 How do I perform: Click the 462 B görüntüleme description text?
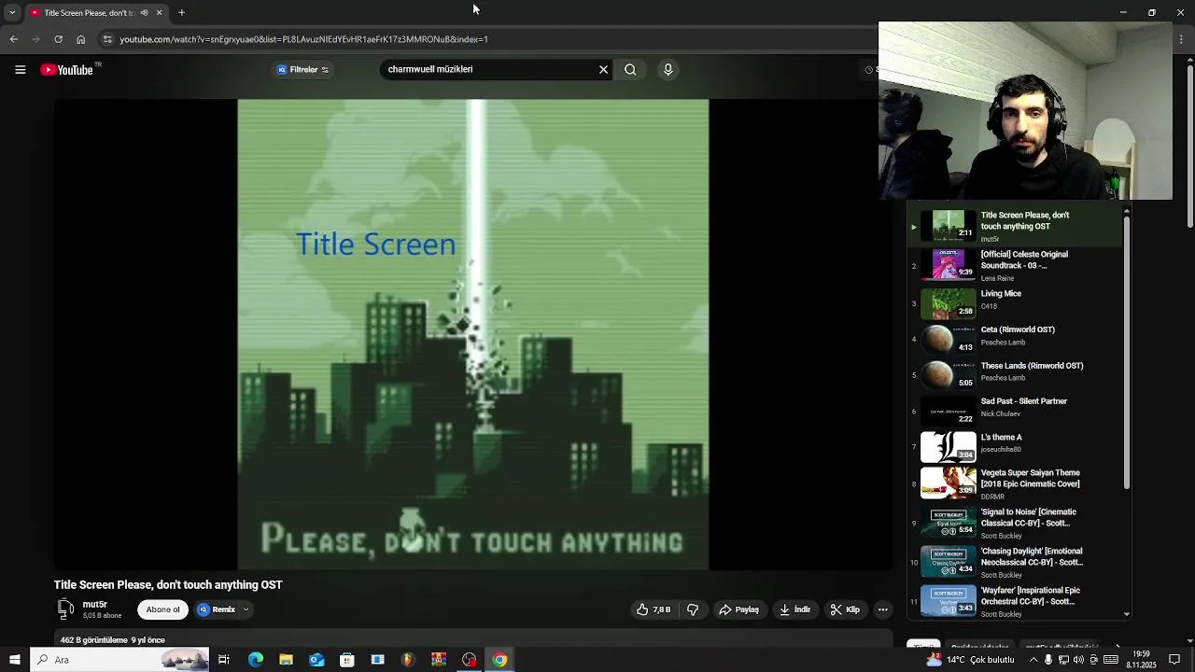(x=113, y=640)
